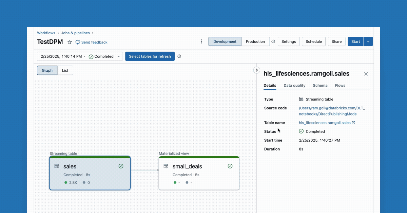407x213 pixels.
Task: Click info icon beside Production mode
Action: pyautogui.click(x=273, y=41)
